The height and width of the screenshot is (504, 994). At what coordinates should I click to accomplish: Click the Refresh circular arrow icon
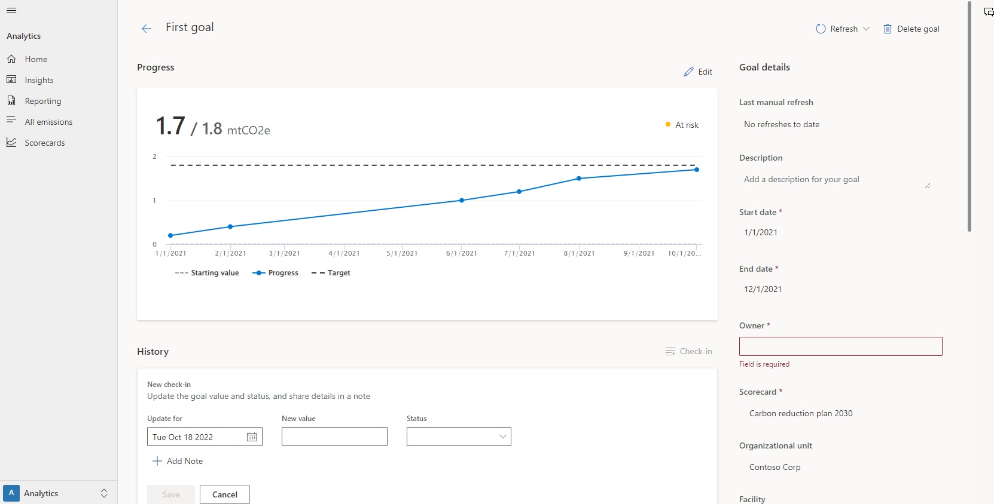click(821, 29)
